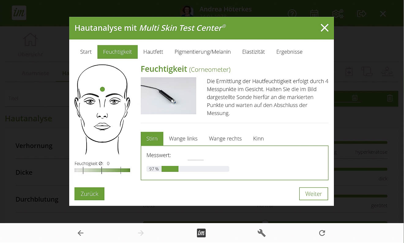Click the Titel field in background
The height and width of the screenshot is (243, 404).
pos(37,98)
